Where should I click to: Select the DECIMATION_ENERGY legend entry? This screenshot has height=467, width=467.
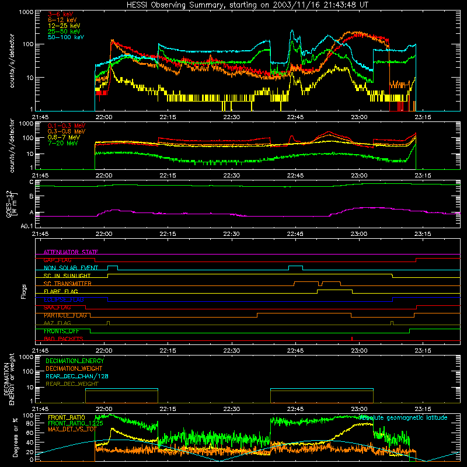pyautogui.click(x=75, y=361)
